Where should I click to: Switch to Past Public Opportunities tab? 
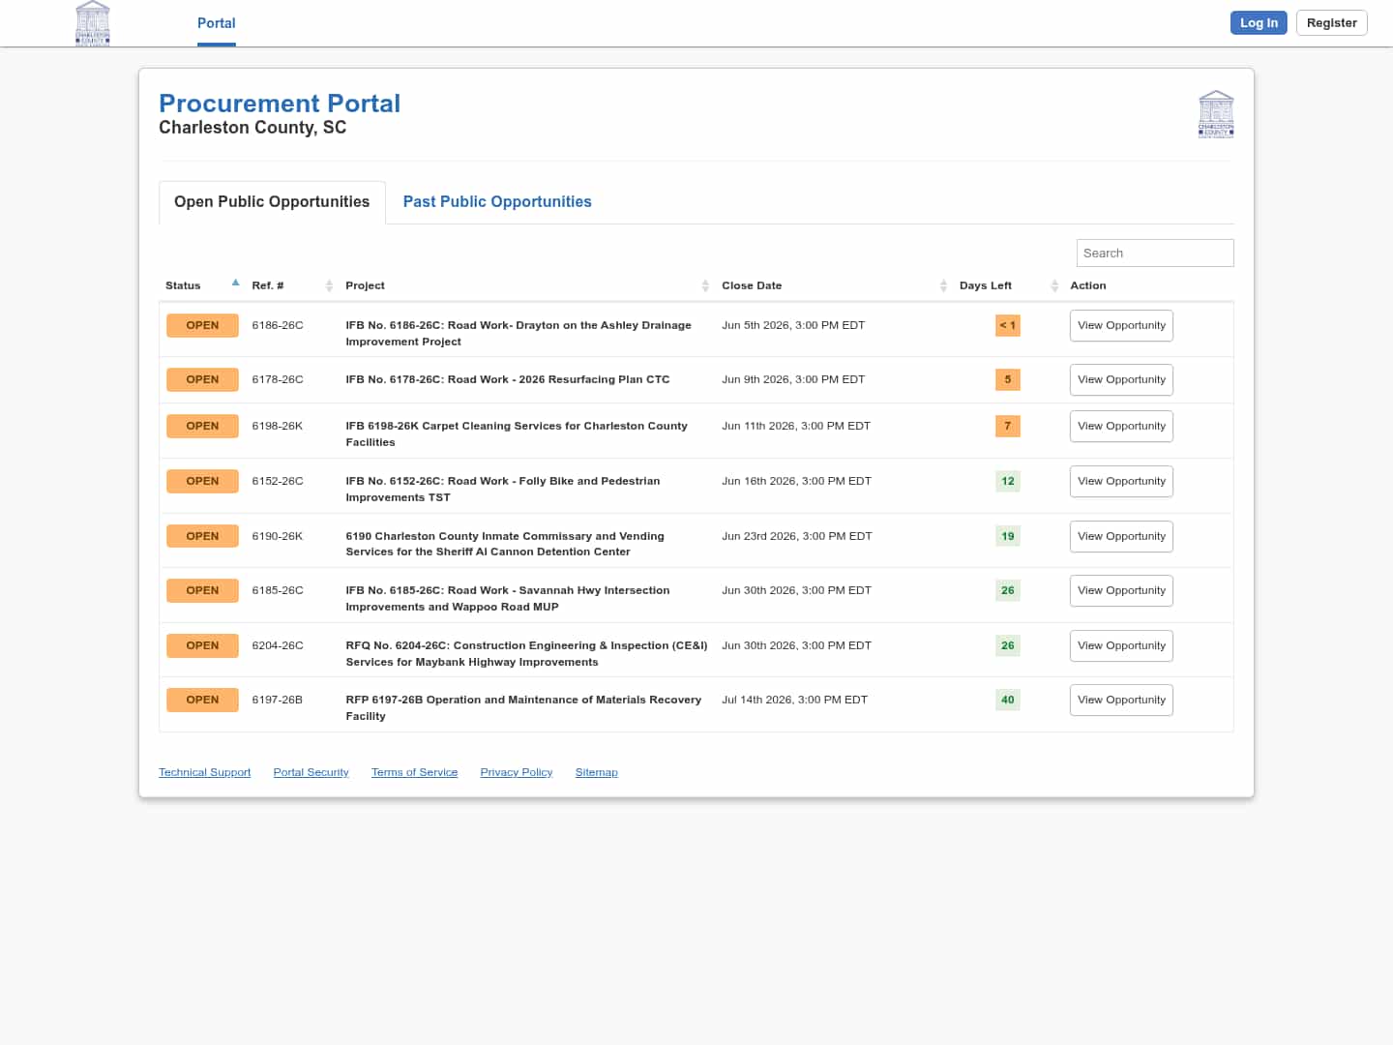pos(497,201)
